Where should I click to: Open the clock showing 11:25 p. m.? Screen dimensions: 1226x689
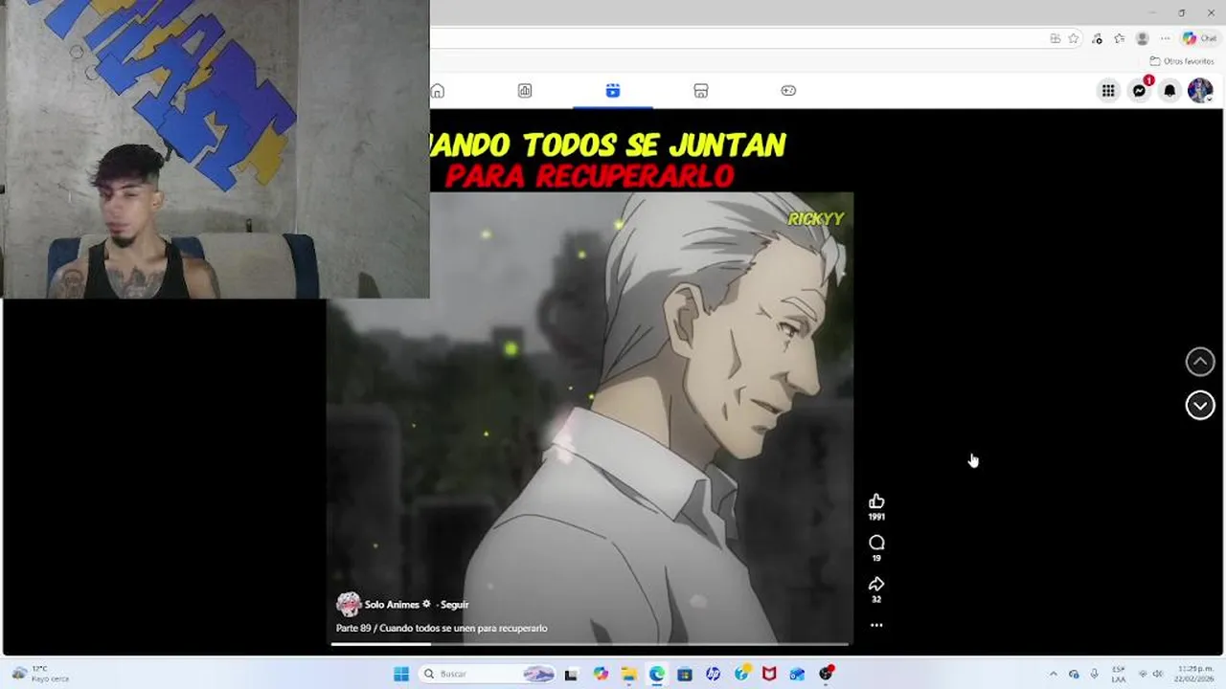point(1195,674)
